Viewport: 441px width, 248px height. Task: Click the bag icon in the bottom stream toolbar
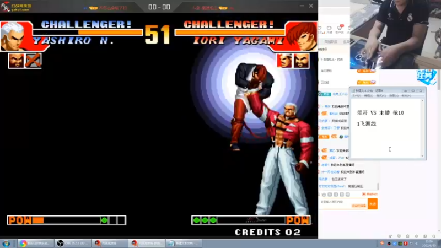(x=407, y=236)
